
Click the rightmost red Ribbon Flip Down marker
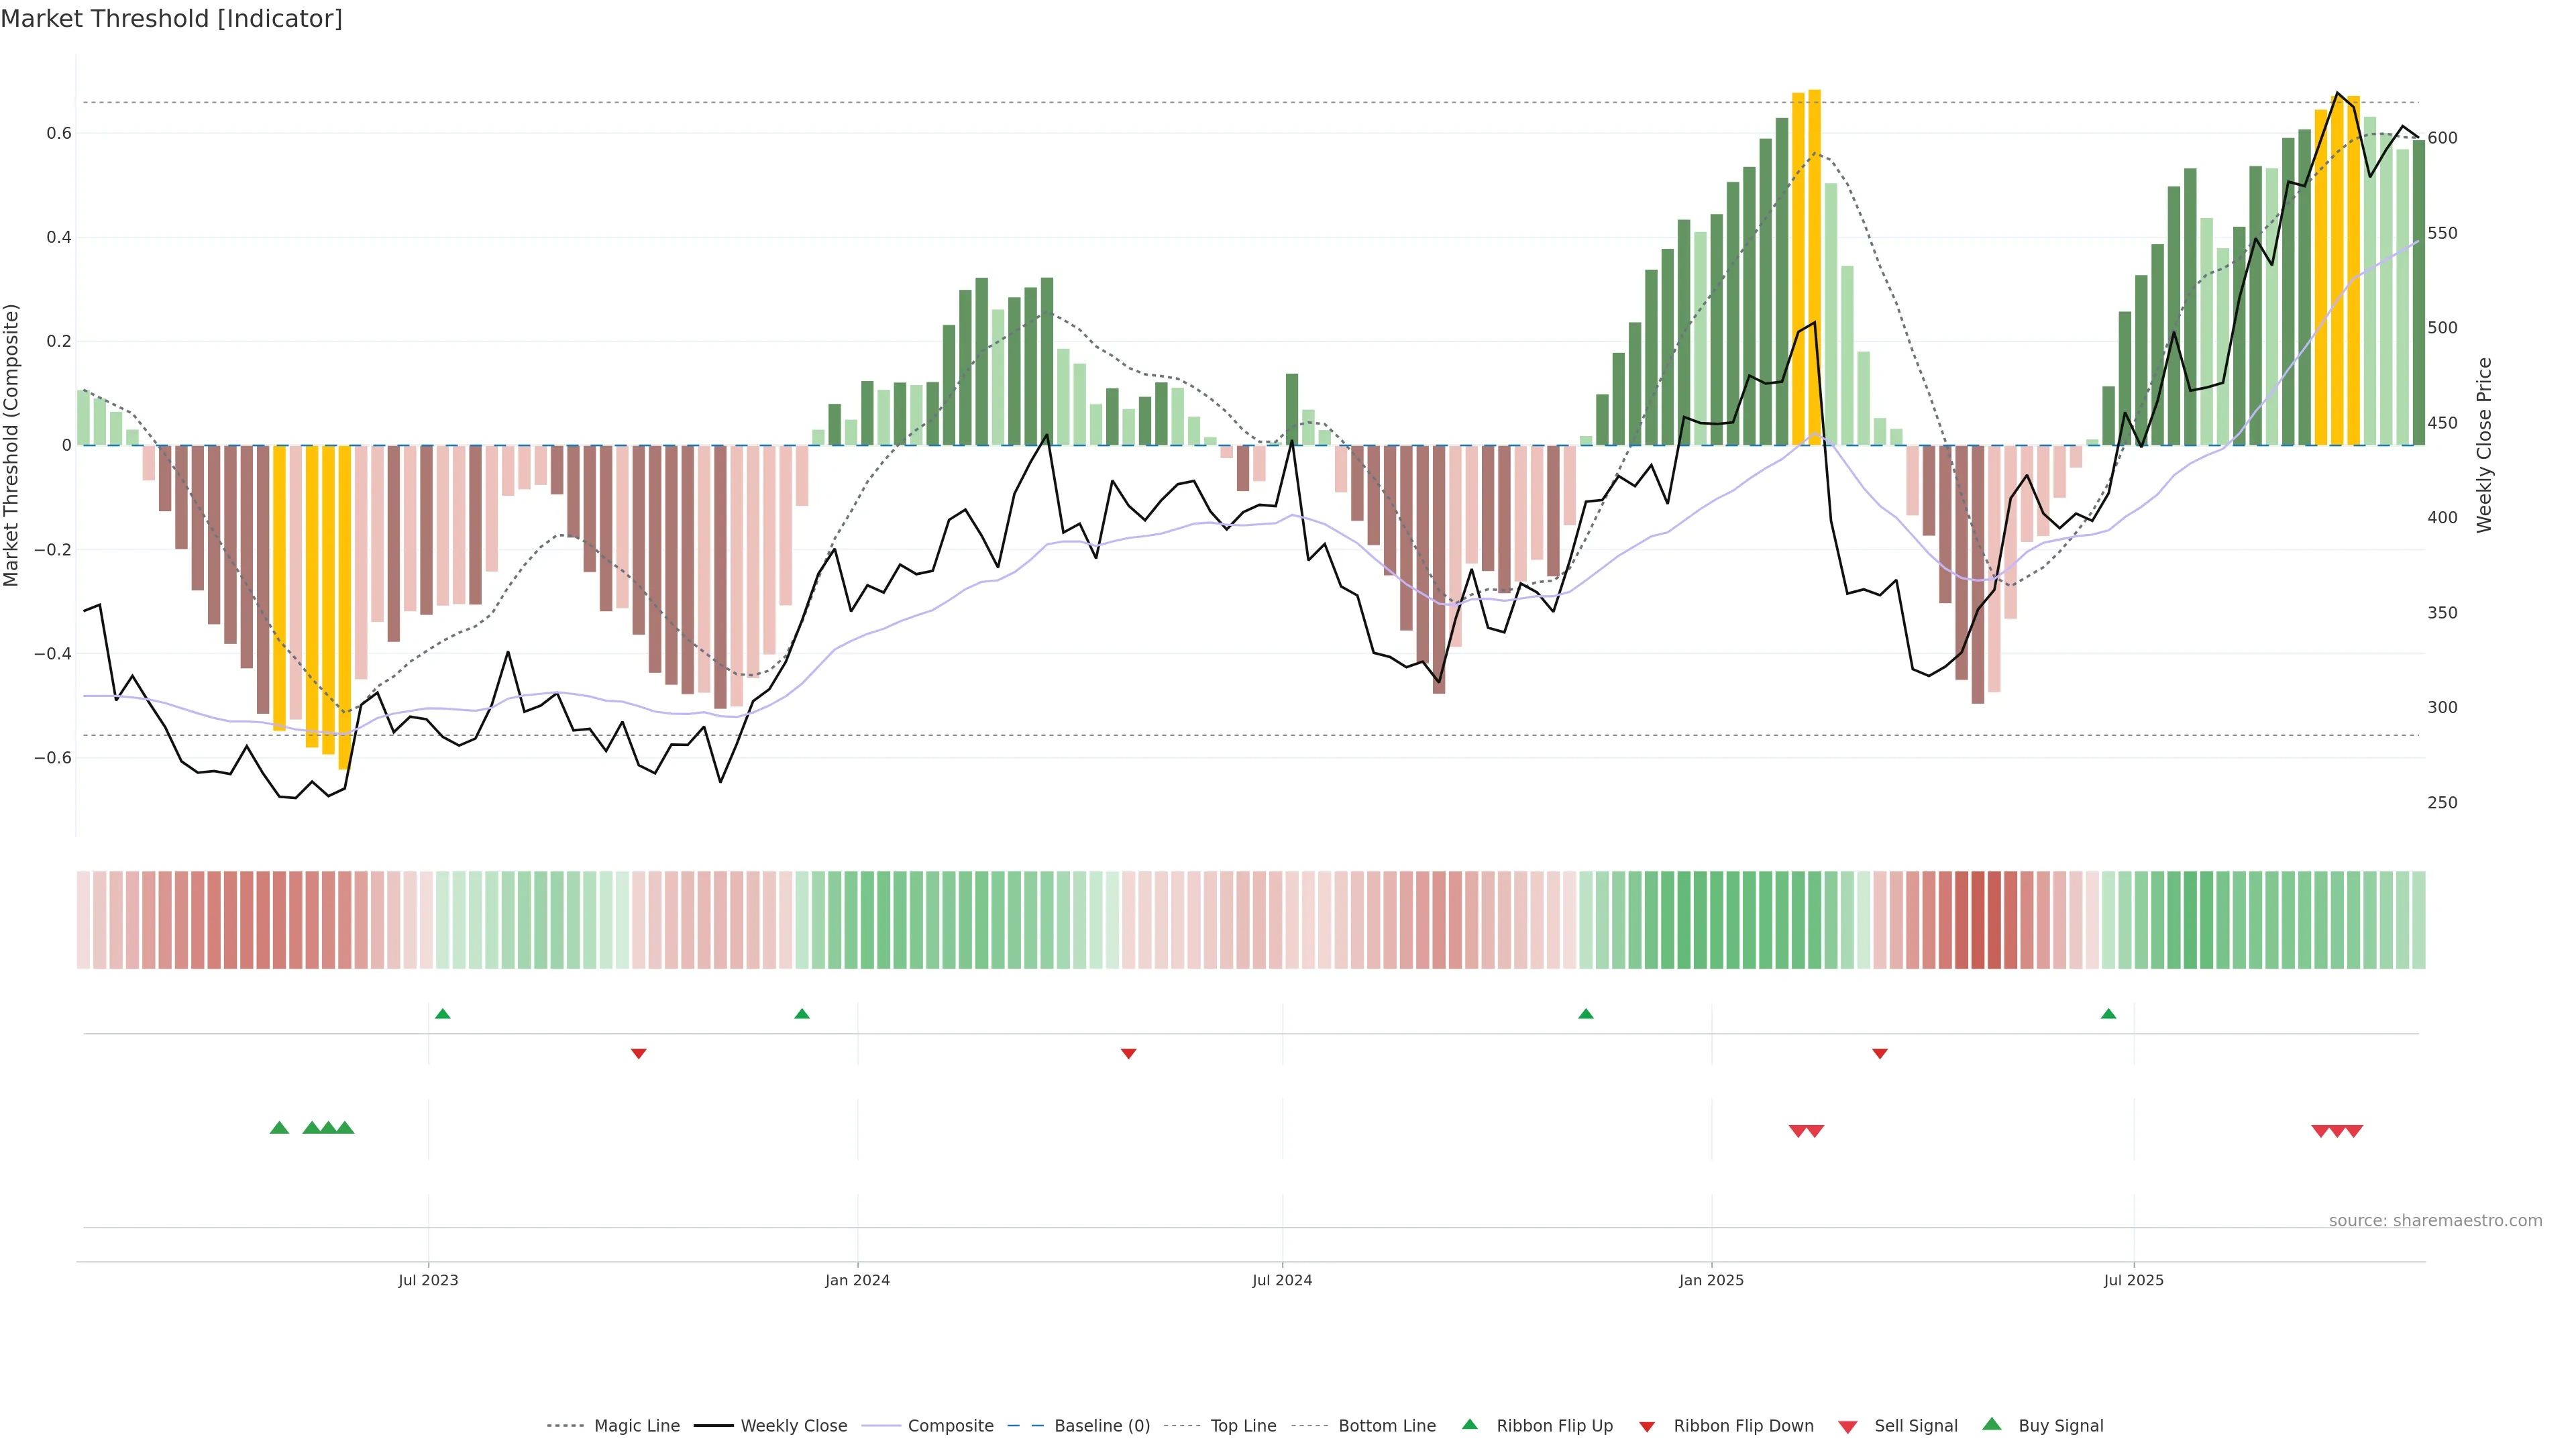[x=1880, y=1053]
